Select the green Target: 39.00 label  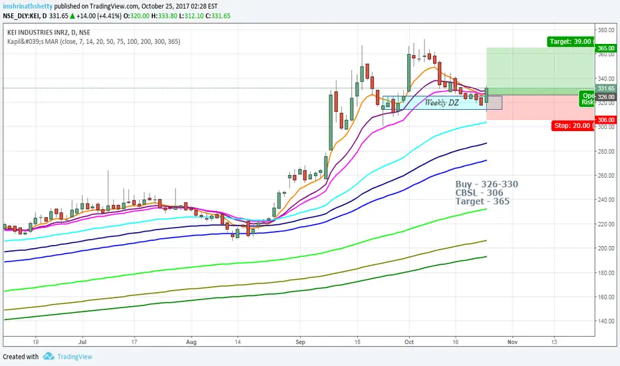[571, 41]
